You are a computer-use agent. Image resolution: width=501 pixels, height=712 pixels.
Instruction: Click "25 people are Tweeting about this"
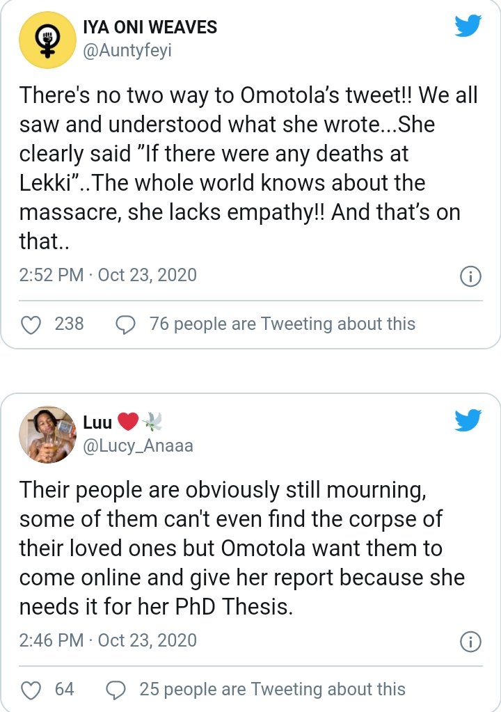(x=272, y=690)
